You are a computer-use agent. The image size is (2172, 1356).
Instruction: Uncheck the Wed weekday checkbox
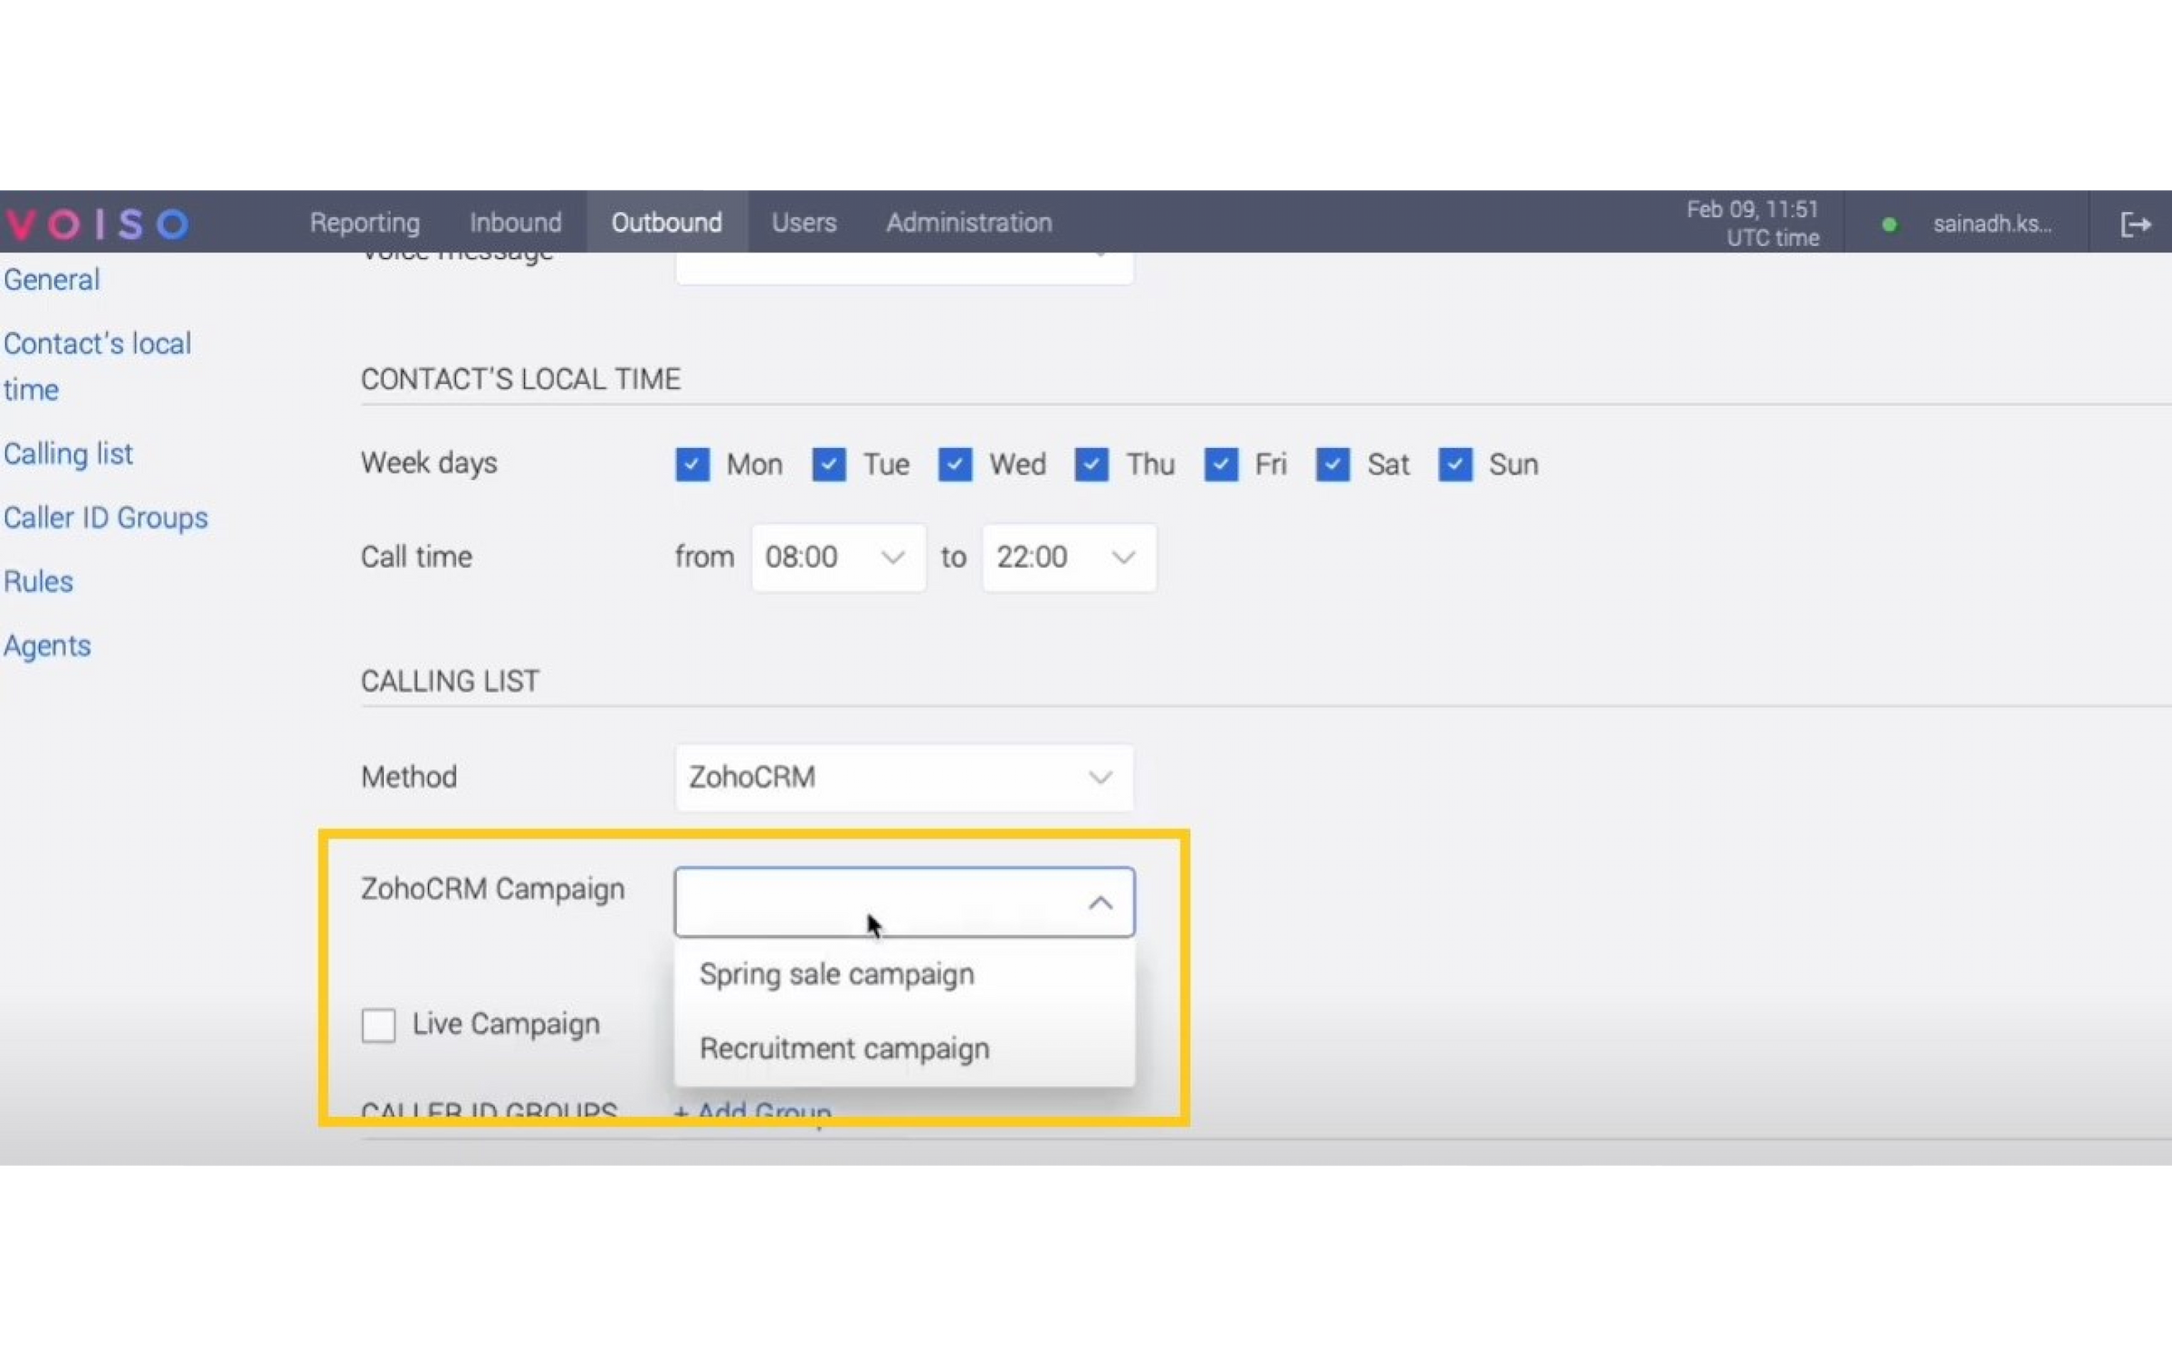tap(955, 464)
